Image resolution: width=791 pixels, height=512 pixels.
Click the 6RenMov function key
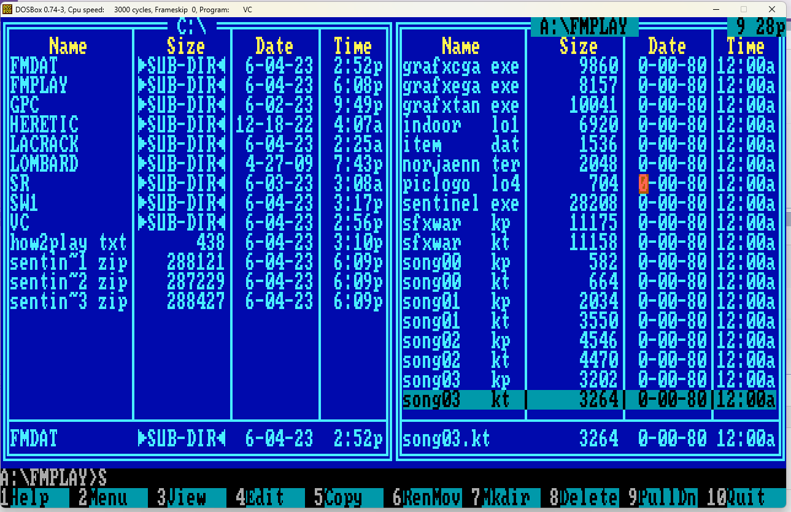pyautogui.click(x=427, y=497)
